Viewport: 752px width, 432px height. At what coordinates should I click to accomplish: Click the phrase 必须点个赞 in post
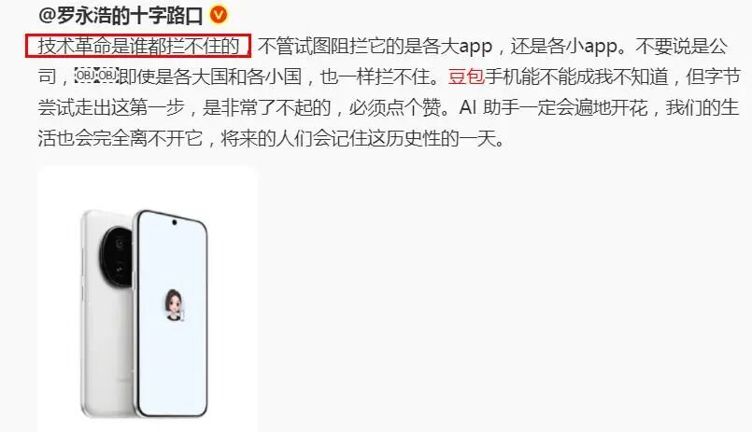click(395, 107)
